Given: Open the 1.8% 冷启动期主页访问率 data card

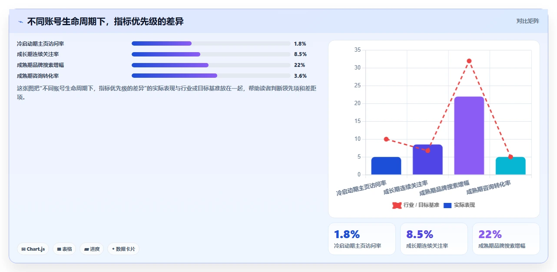Looking at the screenshot, I should [362, 239].
